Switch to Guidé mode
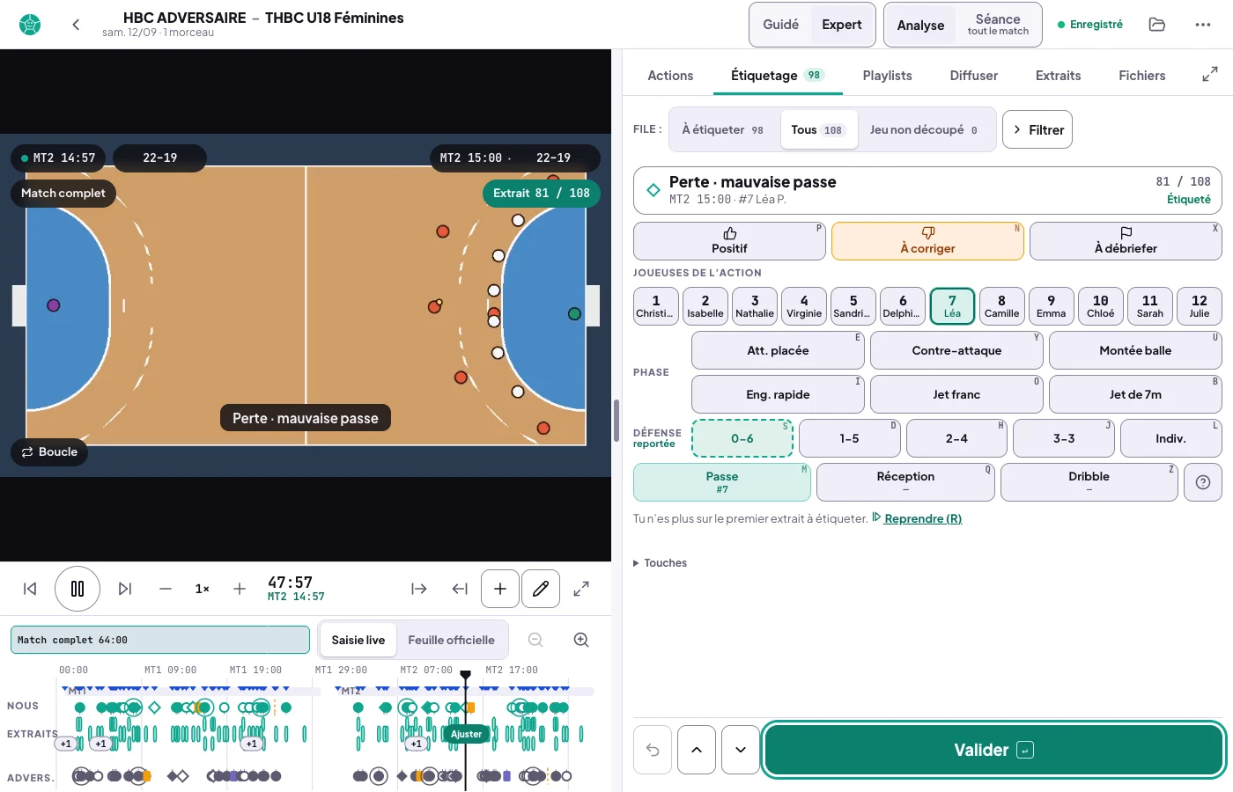 point(781,25)
